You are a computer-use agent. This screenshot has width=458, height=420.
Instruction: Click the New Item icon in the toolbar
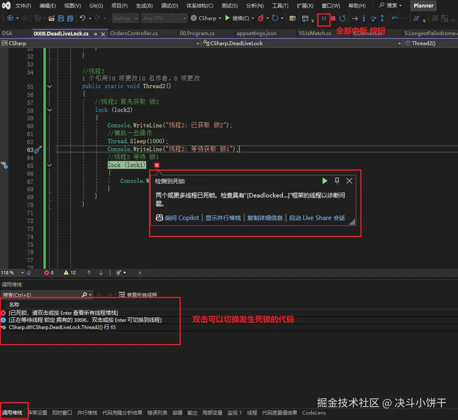38,18
